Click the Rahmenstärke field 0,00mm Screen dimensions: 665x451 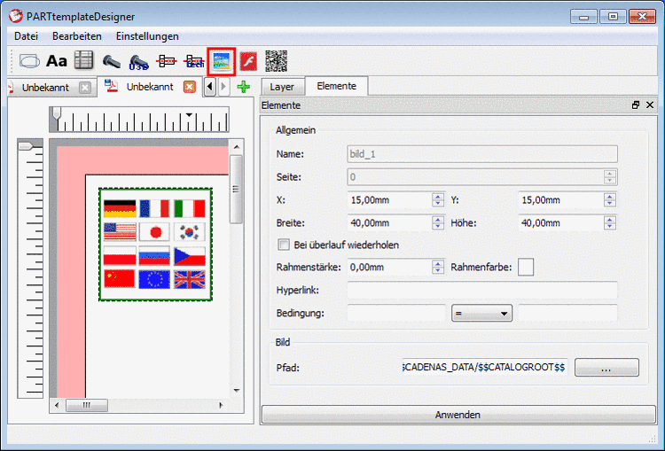click(390, 267)
